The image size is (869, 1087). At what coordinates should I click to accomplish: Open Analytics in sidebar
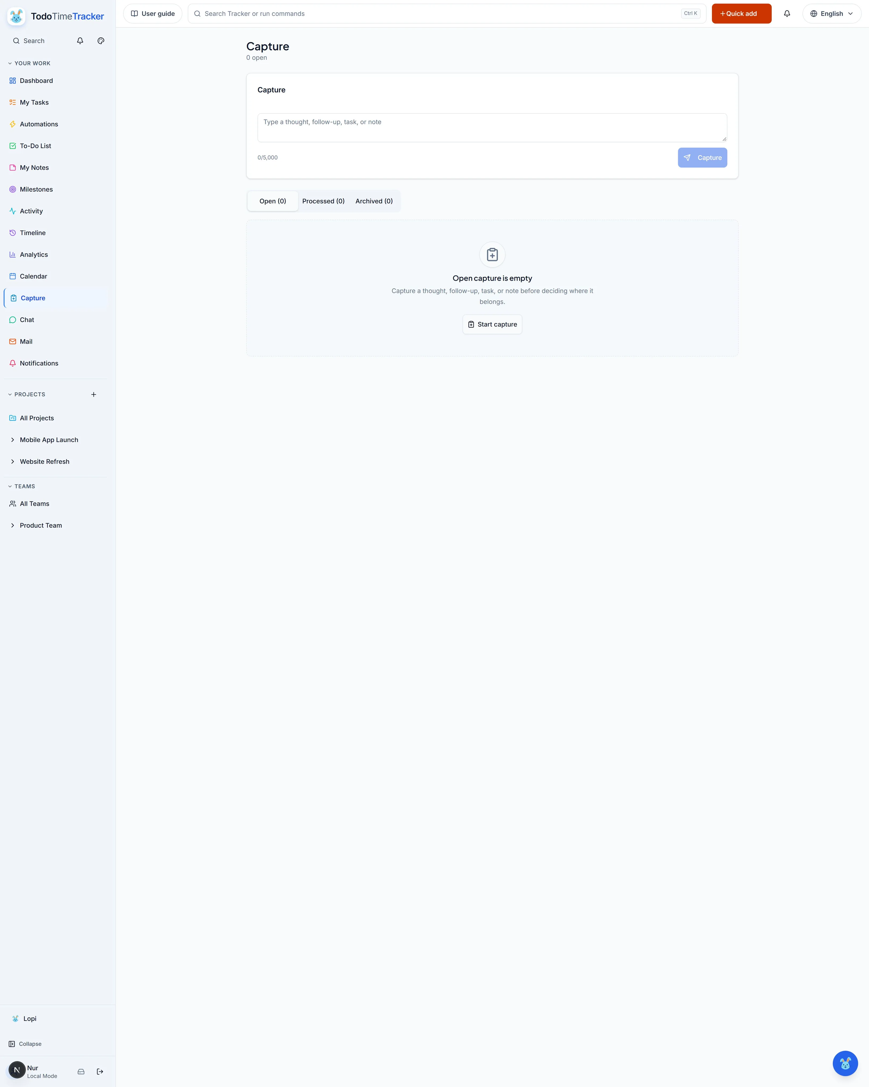click(56, 254)
